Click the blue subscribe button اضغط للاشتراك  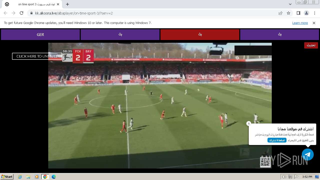[277, 140]
